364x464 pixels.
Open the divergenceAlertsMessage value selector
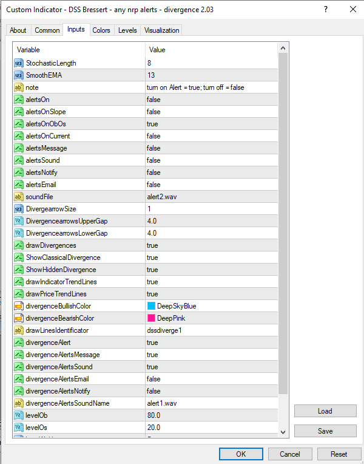(x=211, y=355)
